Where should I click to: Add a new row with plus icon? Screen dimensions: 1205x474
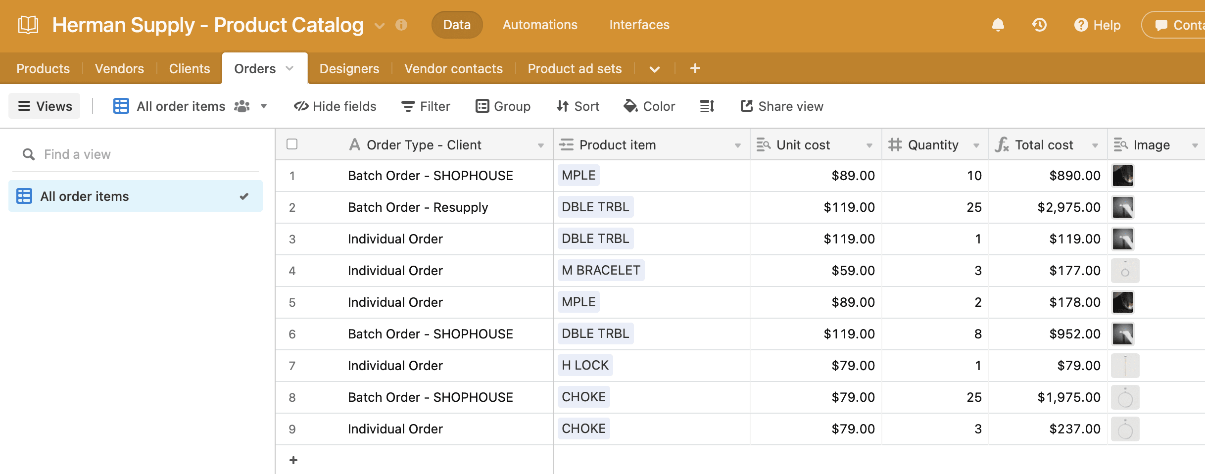coord(293,460)
